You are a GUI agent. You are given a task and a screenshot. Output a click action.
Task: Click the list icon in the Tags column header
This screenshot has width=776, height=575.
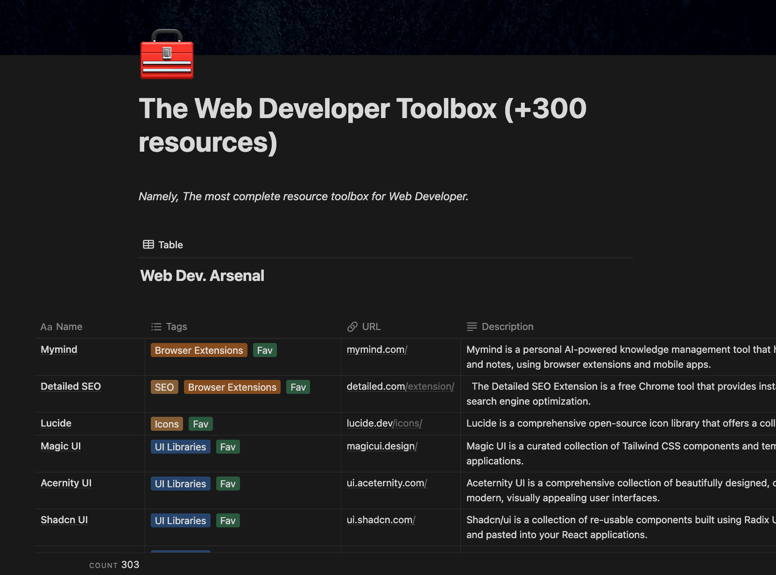[x=155, y=327]
